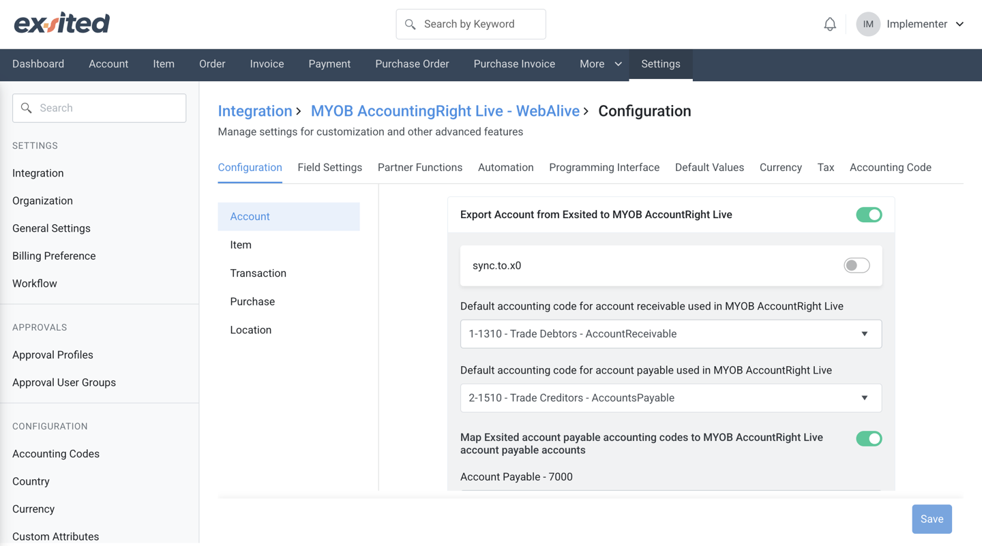Open Organization in settings sidebar
Image resolution: width=982 pixels, height=546 pixels.
(42, 201)
